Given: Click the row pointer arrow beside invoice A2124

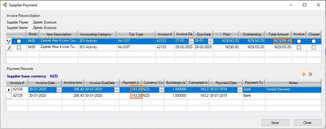Looking at the screenshot, I should click(8, 90).
